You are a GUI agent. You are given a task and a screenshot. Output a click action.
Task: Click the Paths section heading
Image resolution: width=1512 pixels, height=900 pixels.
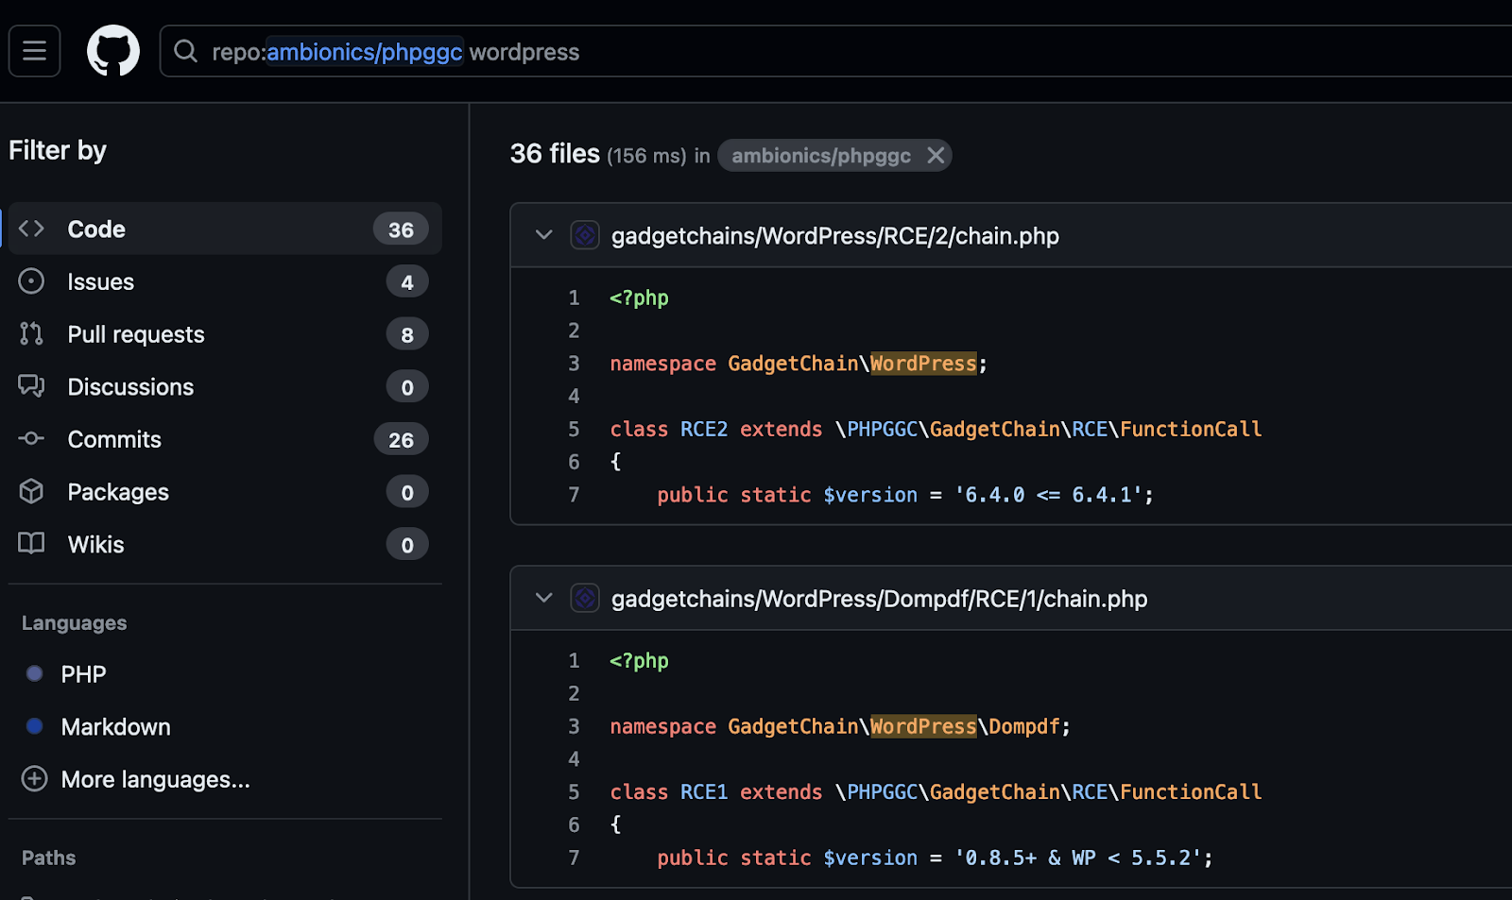point(49,858)
